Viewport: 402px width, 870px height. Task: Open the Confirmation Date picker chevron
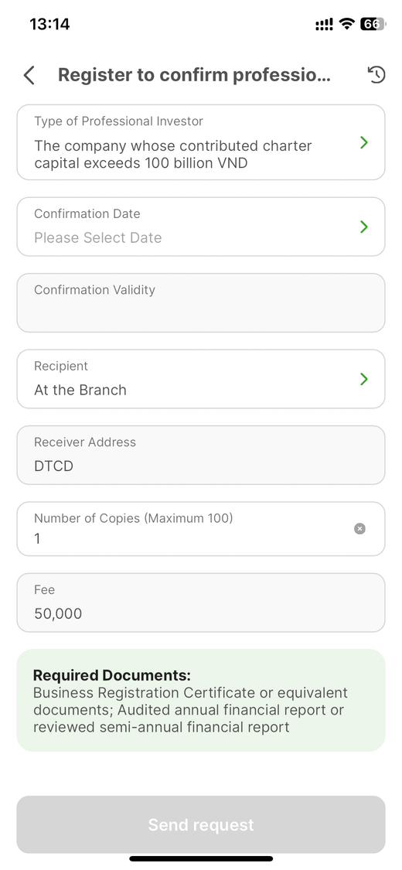[x=364, y=227]
